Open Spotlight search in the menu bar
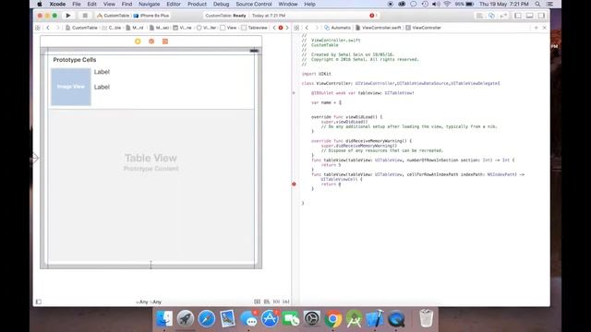 coord(537,4)
